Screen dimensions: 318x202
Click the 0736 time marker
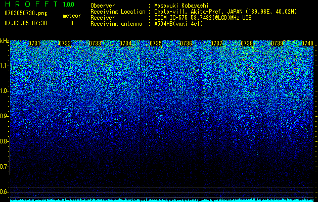pyautogui.click(x=186, y=43)
